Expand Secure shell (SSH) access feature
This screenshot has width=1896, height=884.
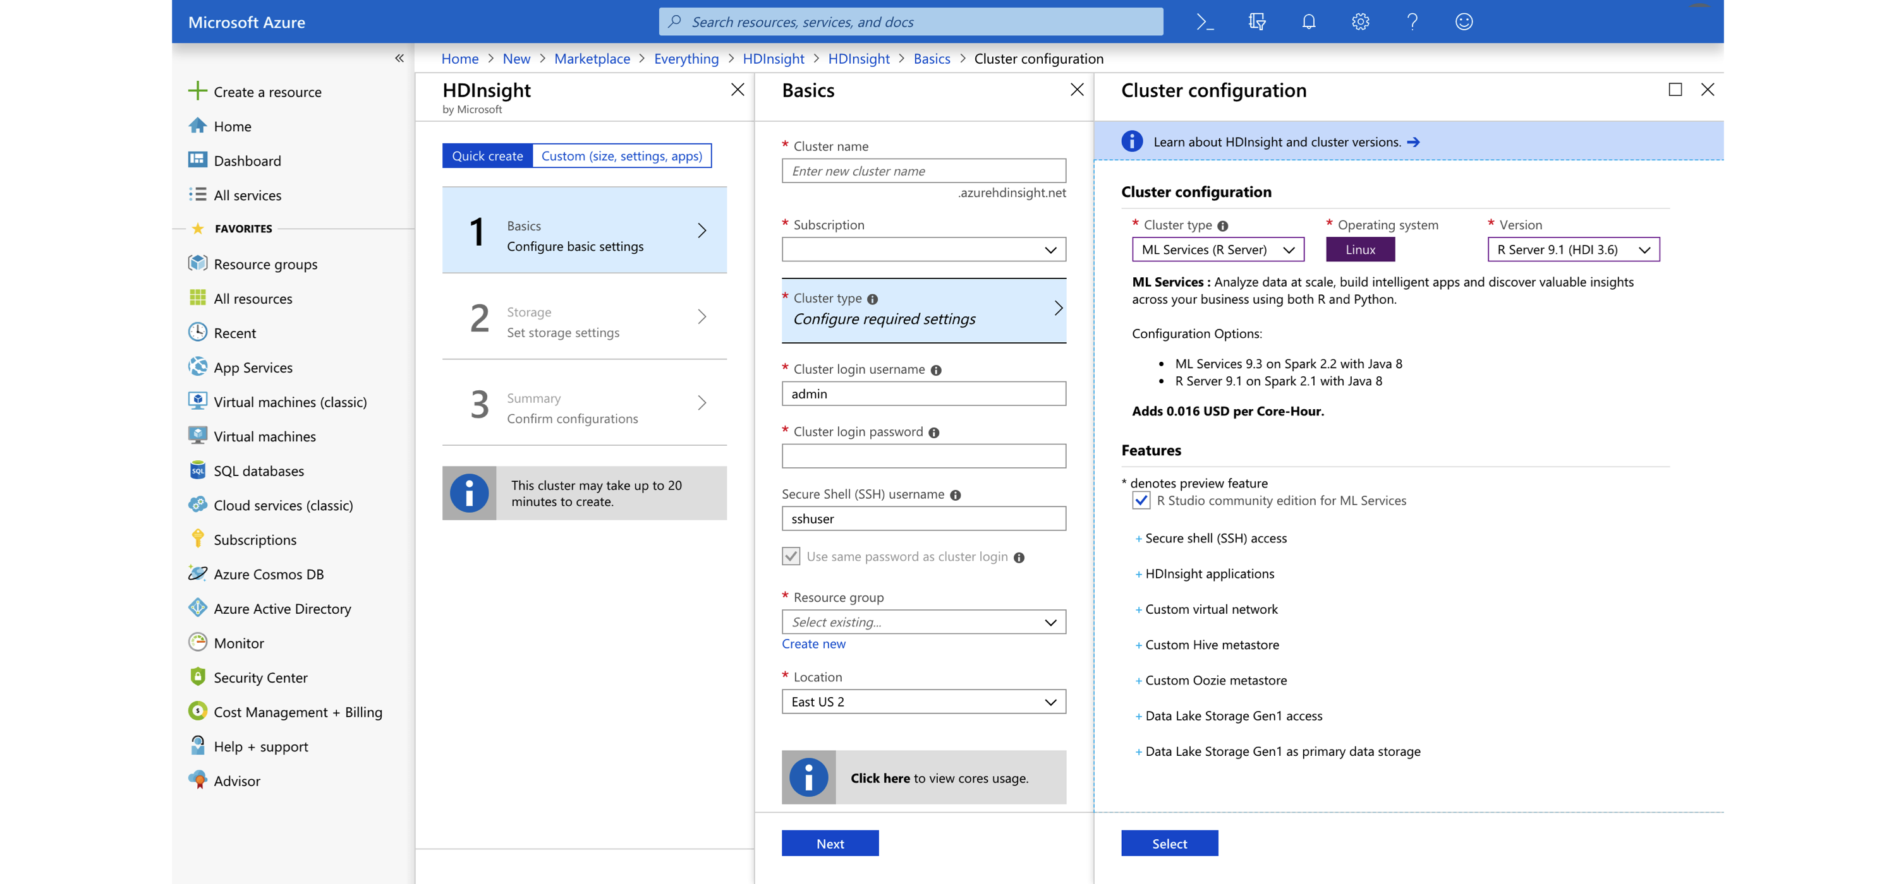coord(1212,539)
